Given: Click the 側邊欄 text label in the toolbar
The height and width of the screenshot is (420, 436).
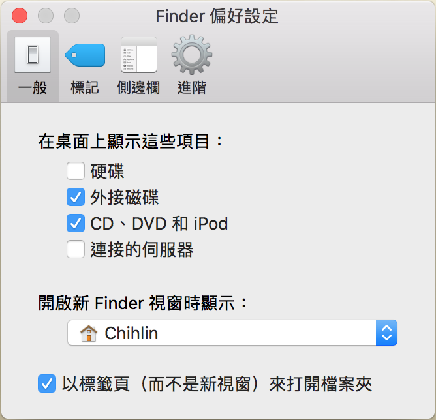Looking at the screenshot, I should pyautogui.click(x=138, y=87).
